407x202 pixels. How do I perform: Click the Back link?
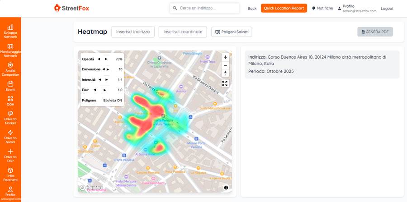(x=252, y=8)
